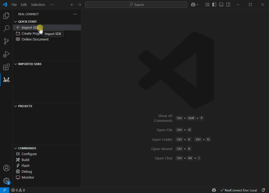The width and height of the screenshot is (269, 193).
Task: Run the Debug command
Action: click(x=47, y=171)
